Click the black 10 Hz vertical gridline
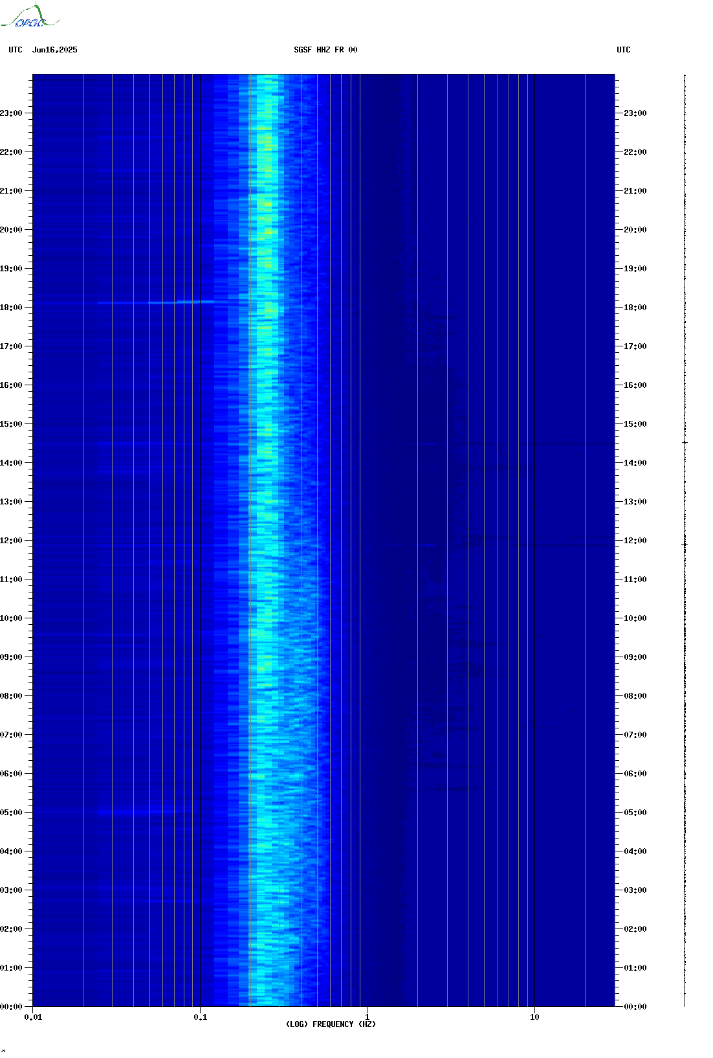The image size is (713, 1058). 534,541
